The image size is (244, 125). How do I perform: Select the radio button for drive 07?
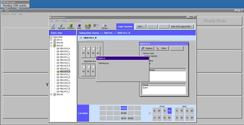(x=84, y=49)
